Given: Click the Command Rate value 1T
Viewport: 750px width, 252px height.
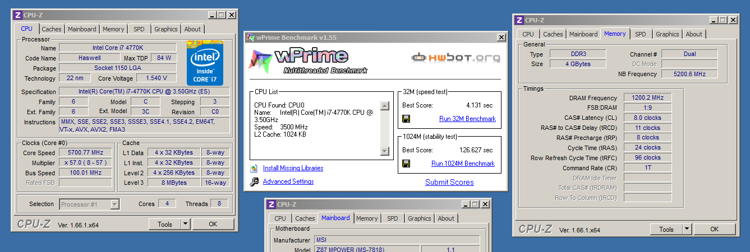Looking at the screenshot, I should coord(647,168).
